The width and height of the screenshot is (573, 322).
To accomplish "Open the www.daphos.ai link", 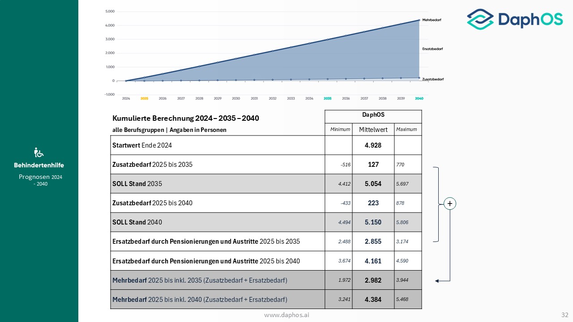I will (x=286, y=315).
